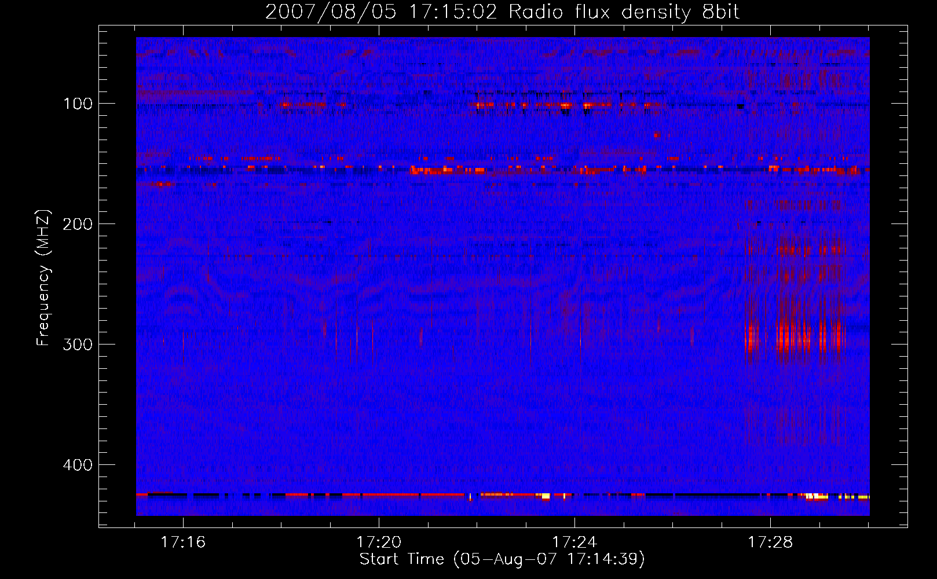Click the bright red burst near 300 MHz
Image resolution: width=937 pixels, height=579 pixels.
795,337
